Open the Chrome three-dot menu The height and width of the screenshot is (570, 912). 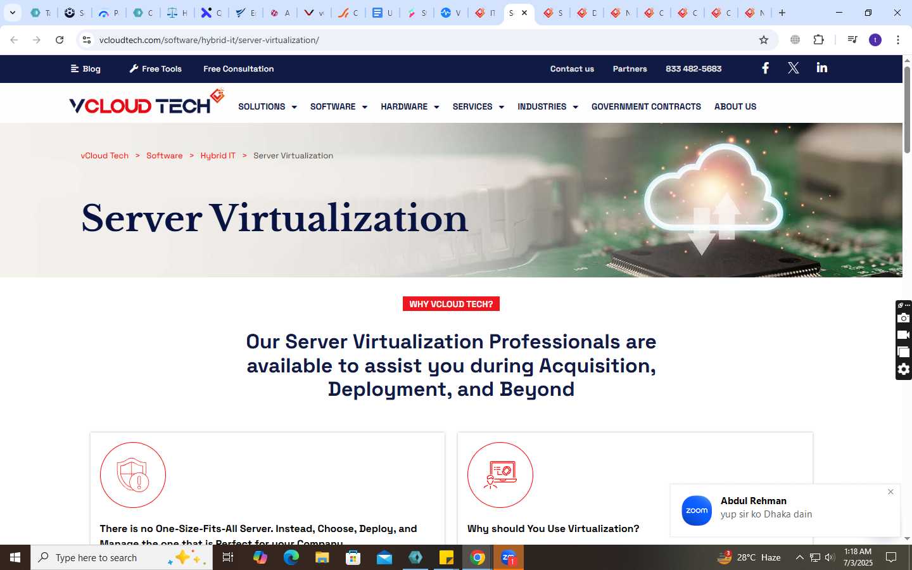897,40
